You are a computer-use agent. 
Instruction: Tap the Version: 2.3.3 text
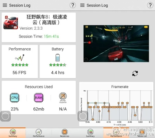[x=31, y=28]
